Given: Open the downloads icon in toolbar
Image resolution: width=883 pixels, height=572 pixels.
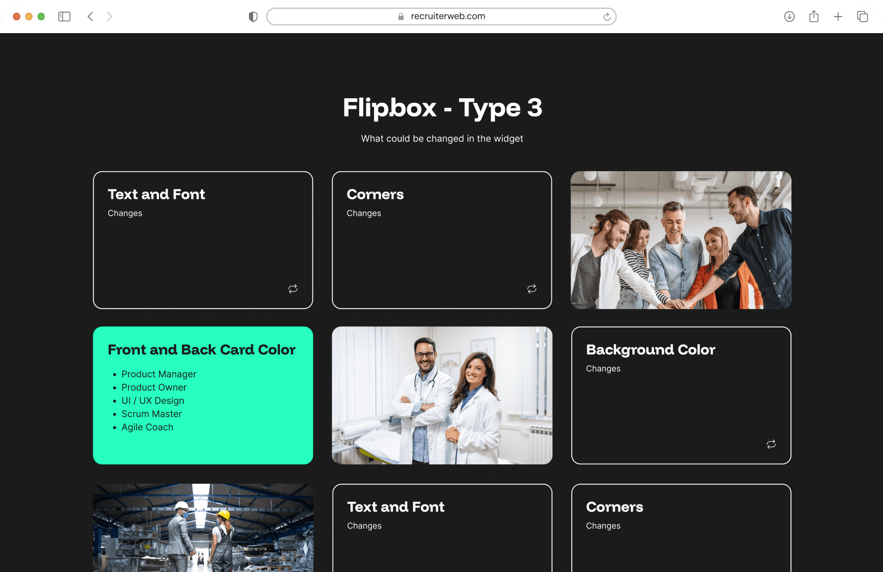Looking at the screenshot, I should [789, 17].
